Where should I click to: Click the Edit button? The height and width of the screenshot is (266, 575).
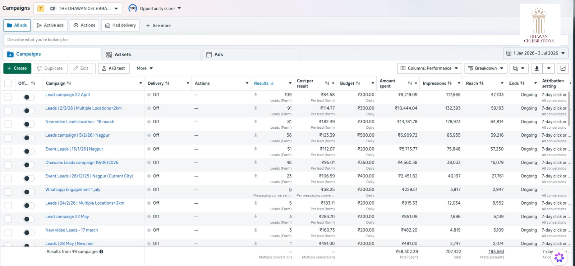click(81, 68)
